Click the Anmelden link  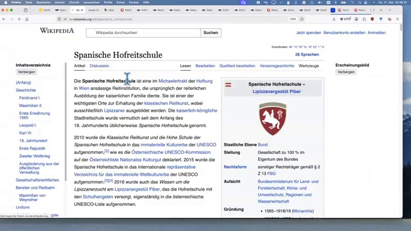(x=377, y=33)
